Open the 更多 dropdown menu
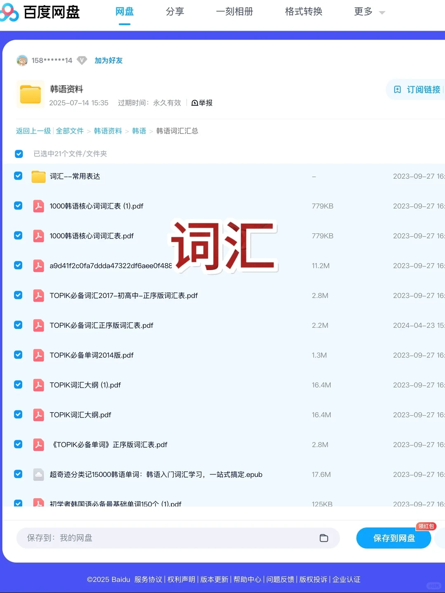 (369, 12)
